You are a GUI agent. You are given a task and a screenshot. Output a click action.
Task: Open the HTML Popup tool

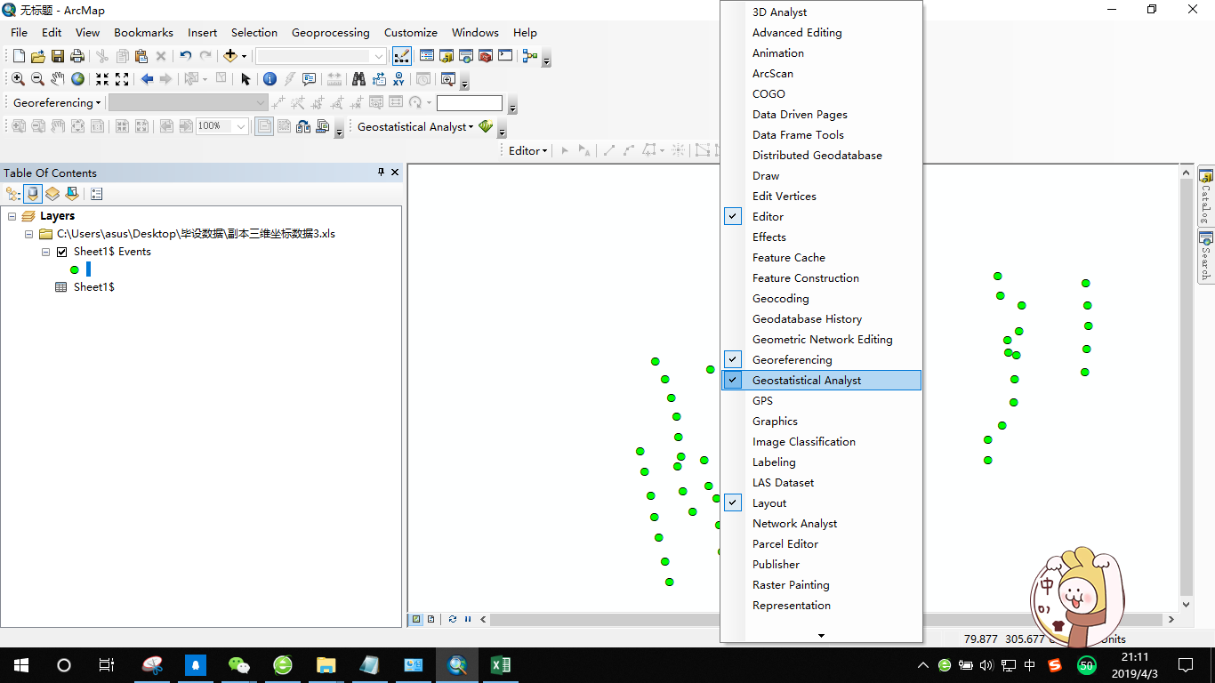coord(309,79)
